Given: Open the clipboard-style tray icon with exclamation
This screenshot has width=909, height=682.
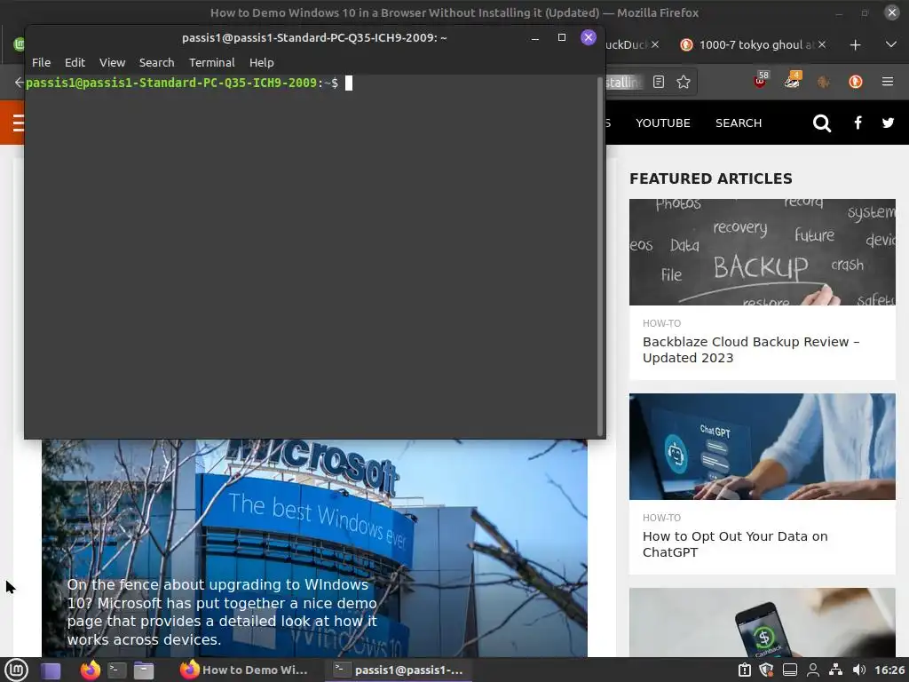Looking at the screenshot, I should 745,670.
